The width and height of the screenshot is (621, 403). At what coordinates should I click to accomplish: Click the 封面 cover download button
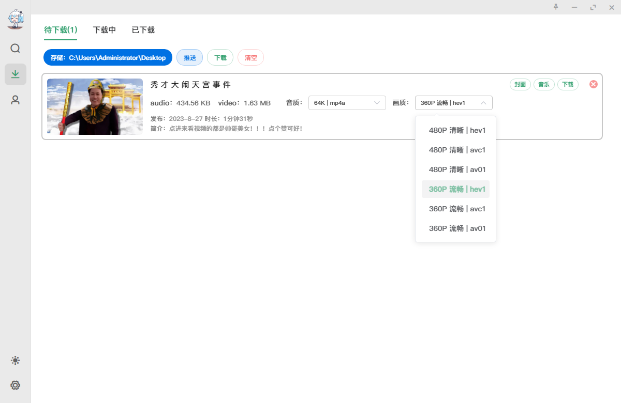(x=520, y=84)
